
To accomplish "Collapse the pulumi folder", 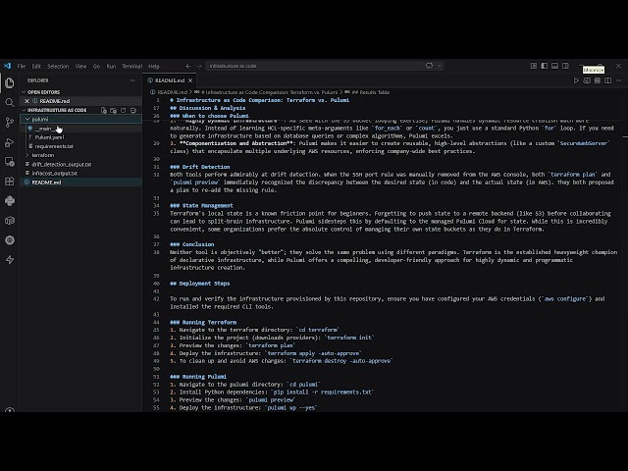I will point(27,119).
